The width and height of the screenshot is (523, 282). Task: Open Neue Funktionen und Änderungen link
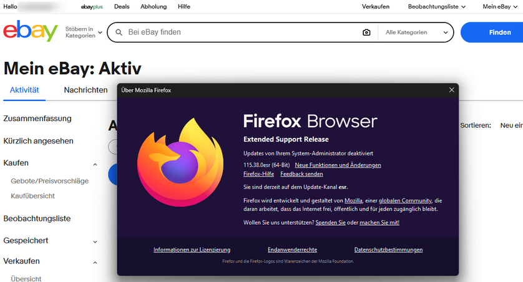click(x=338, y=165)
